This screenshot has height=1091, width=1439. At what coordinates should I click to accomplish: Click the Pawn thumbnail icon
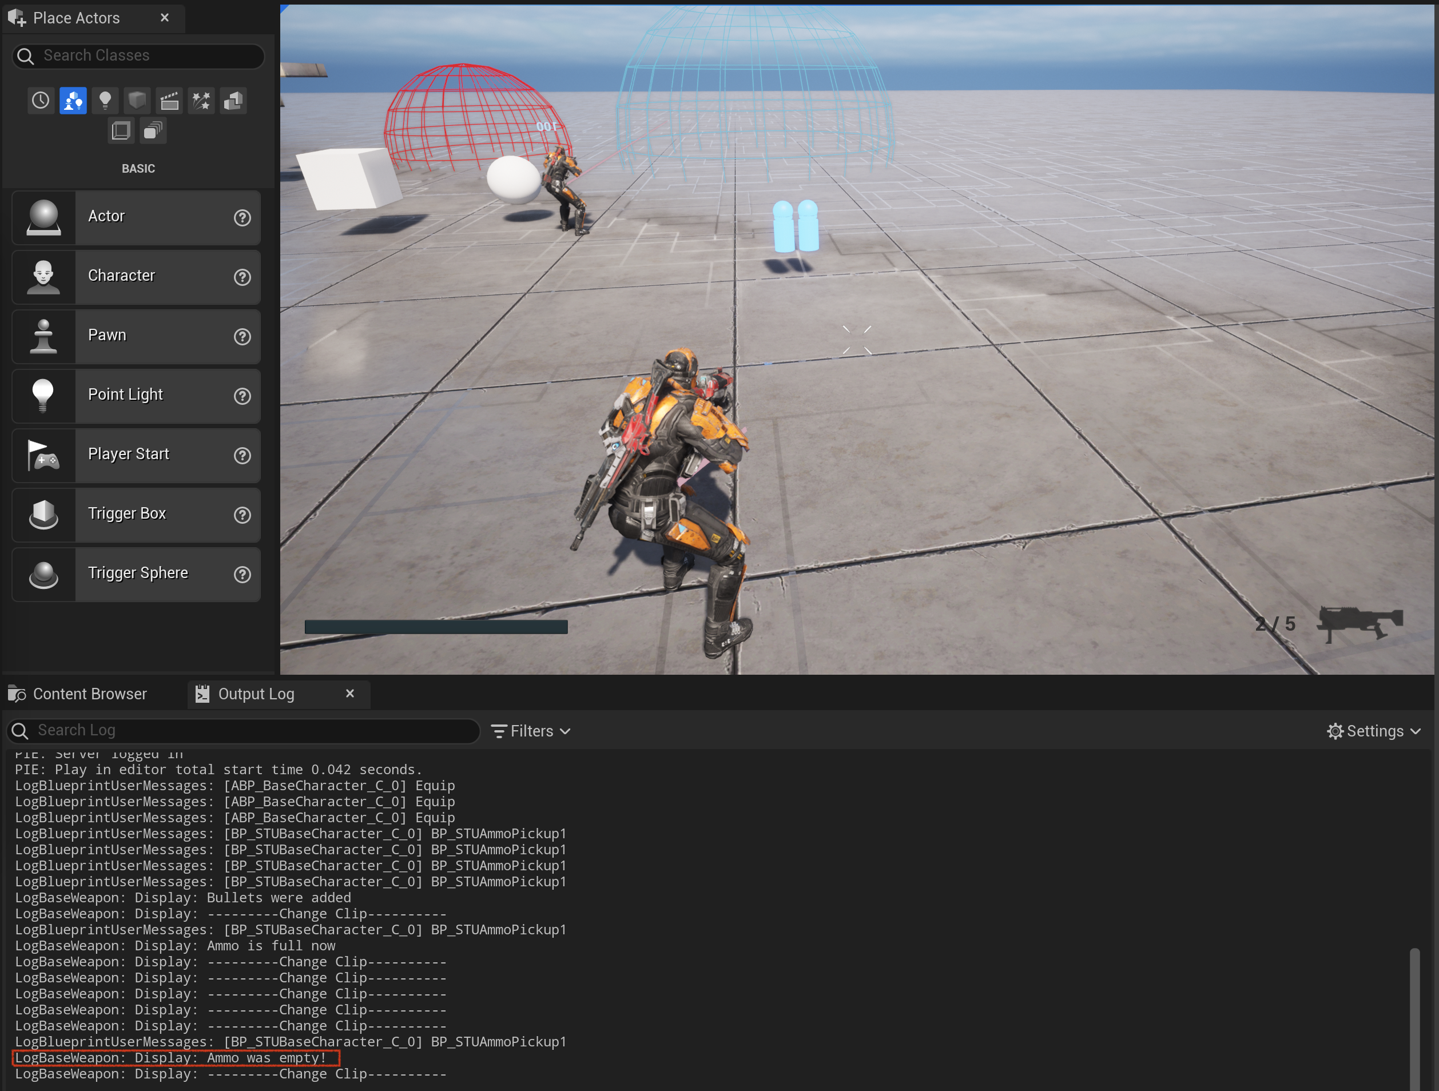(43, 336)
